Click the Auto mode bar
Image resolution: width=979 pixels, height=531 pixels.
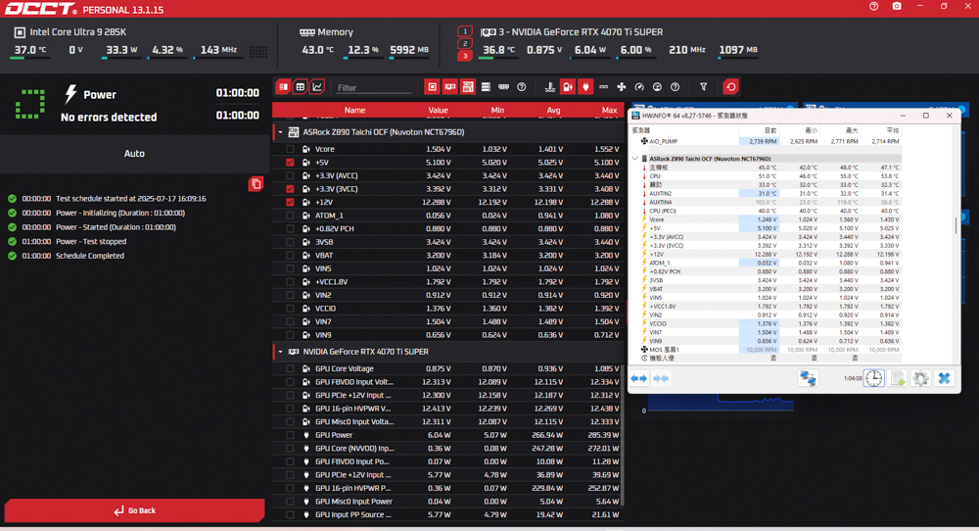coord(134,153)
